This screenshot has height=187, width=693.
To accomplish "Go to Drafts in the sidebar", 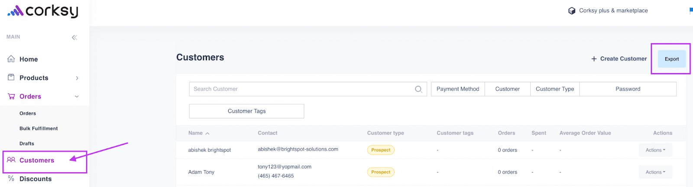I will coord(27,144).
